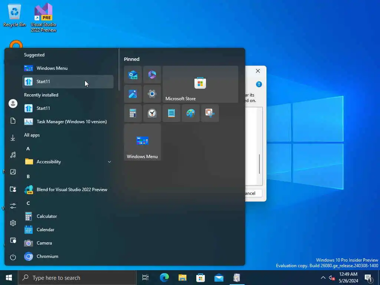Show hidden system tray icons
Viewport: 380px width, 285px height.
coord(323,278)
